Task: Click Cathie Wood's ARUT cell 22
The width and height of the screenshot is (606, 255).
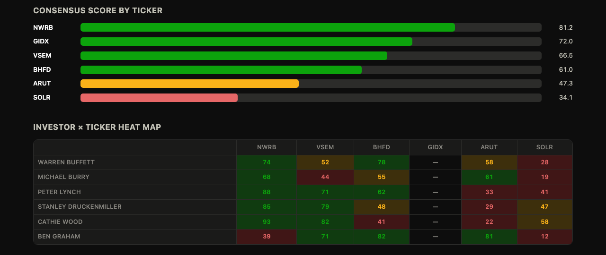Action: [x=489, y=222]
